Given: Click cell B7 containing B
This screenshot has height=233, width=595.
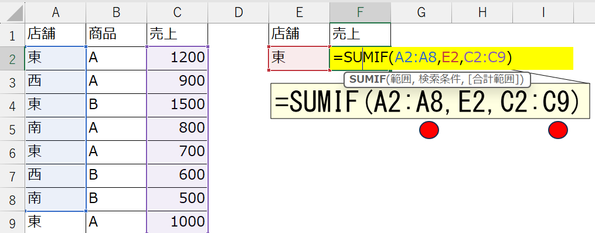Looking at the screenshot, I should click(x=116, y=175).
